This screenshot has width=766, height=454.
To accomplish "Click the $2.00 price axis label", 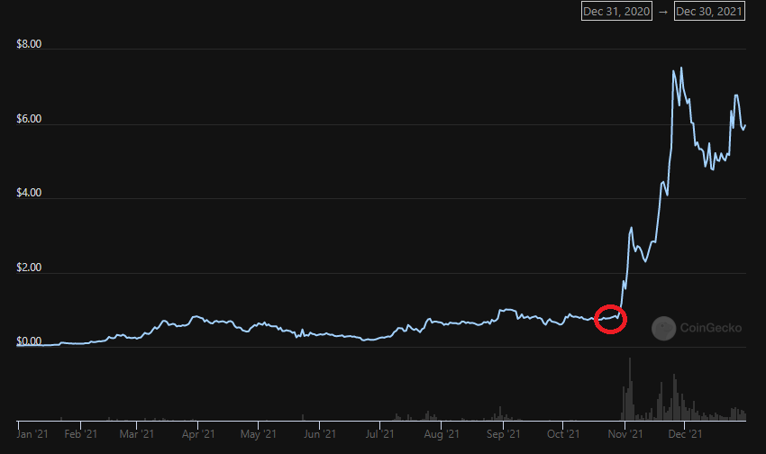I will [x=30, y=268].
